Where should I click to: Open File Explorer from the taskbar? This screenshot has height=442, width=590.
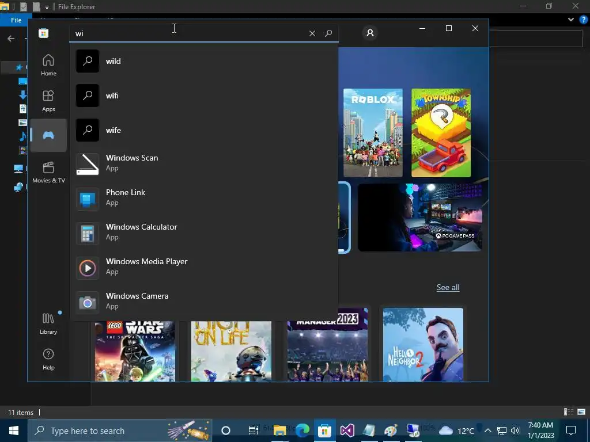pos(279,430)
